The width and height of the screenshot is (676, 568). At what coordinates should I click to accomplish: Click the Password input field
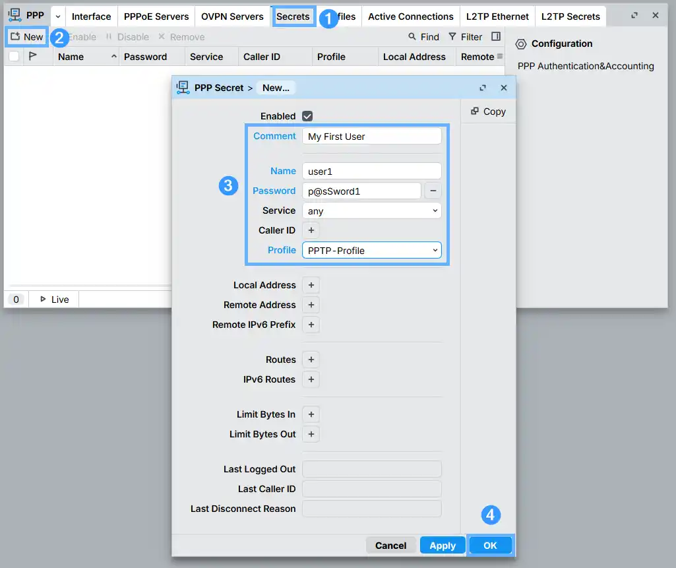361,191
